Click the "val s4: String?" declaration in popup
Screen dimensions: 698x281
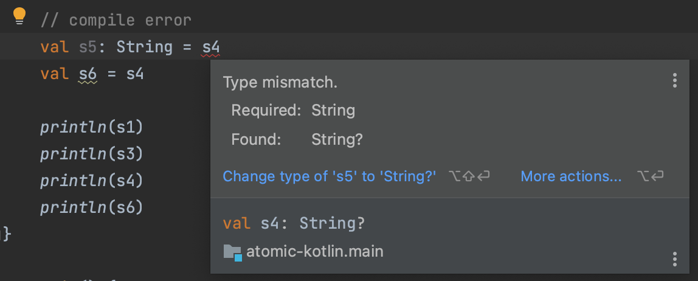click(x=294, y=223)
